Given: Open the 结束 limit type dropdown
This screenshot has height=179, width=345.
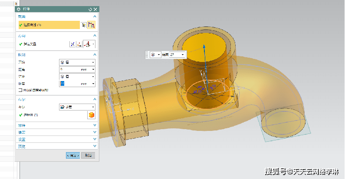Looking at the screenshot, I should click(77, 77).
